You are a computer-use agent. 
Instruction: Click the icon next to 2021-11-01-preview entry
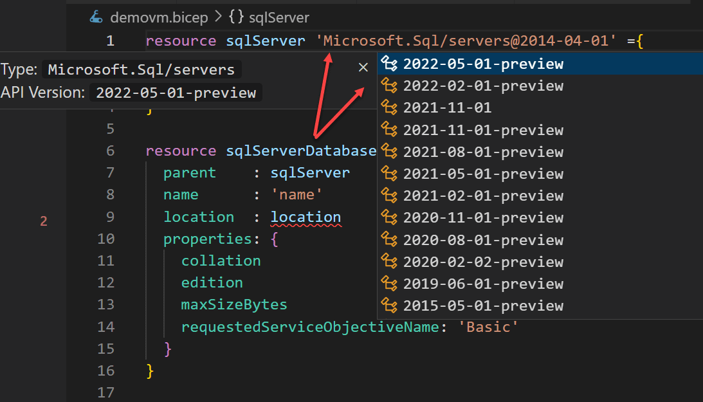click(x=389, y=130)
